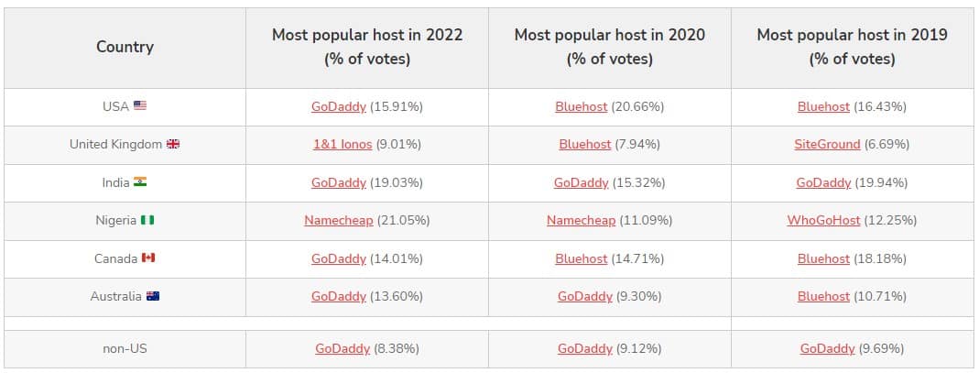Click the Canada flag icon
The image size is (979, 373).
coord(148,258)
